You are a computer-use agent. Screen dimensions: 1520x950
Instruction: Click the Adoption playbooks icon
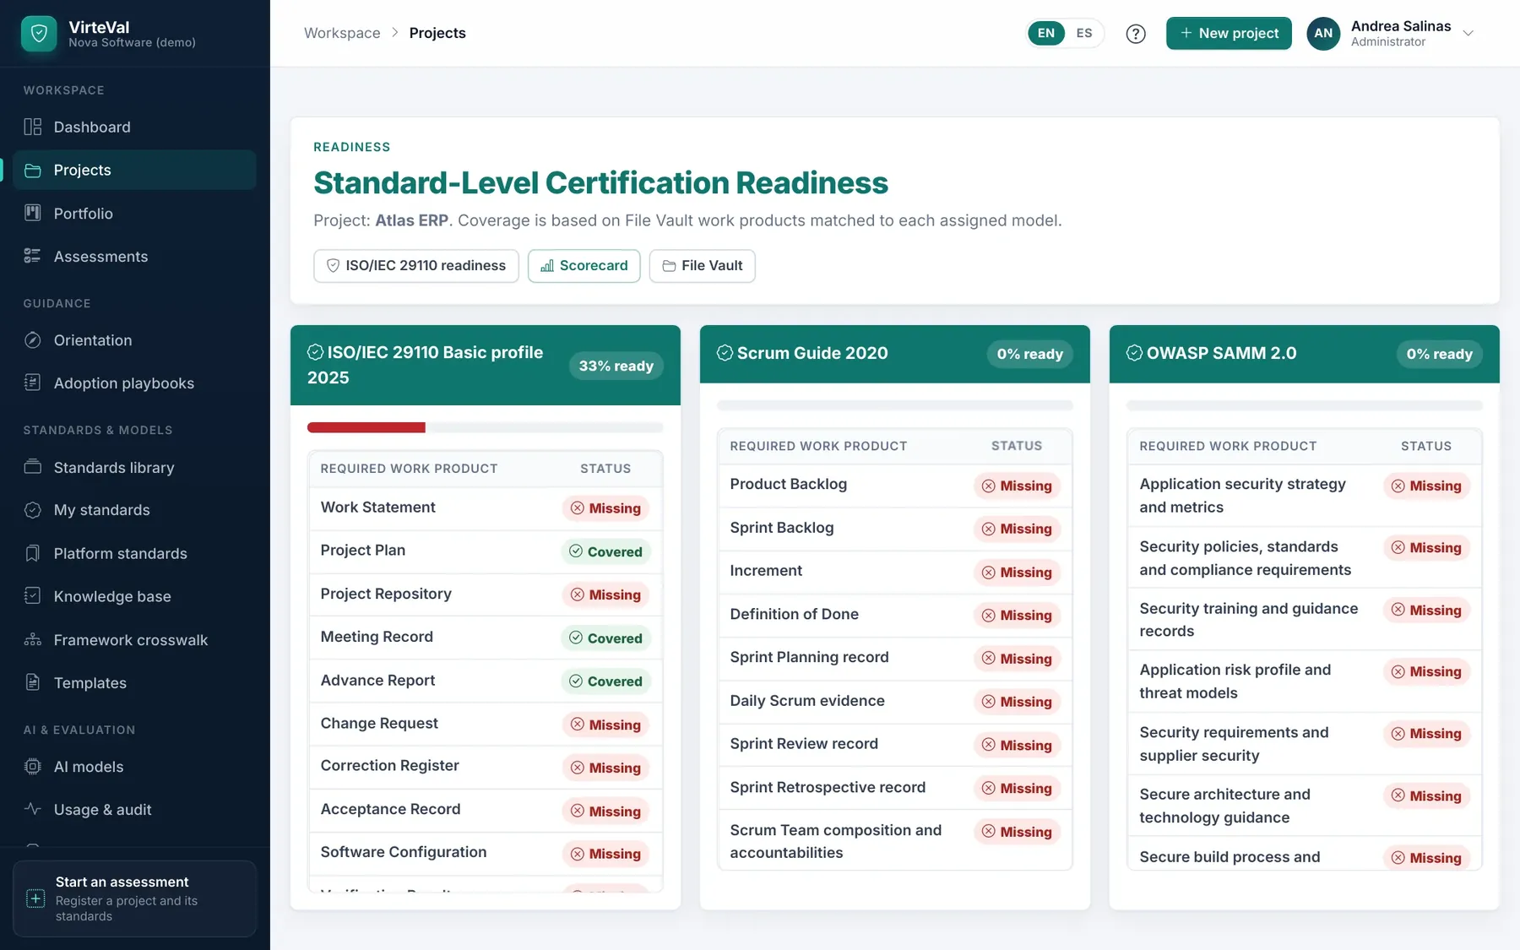click(33, 383)
